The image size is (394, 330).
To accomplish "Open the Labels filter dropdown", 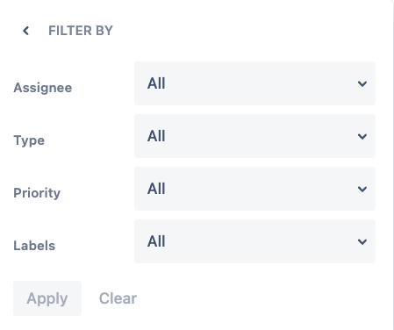I will pyautogui.click(x=254, y=241).
